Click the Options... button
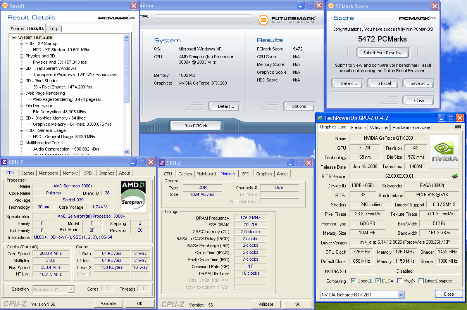Screen dimensions: 467x310 (x=300, y=106)
